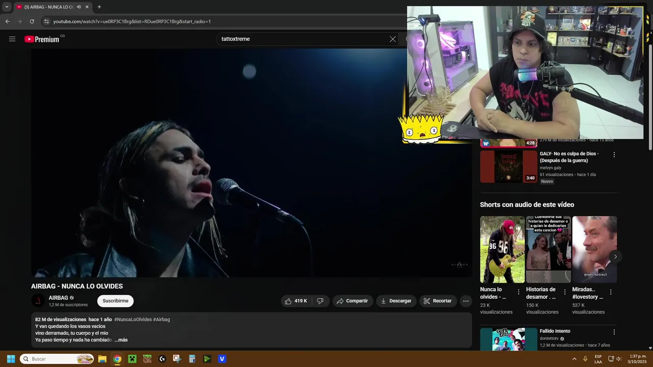
Task: Click the microphone icon in system tray
Action: [585, 359]
